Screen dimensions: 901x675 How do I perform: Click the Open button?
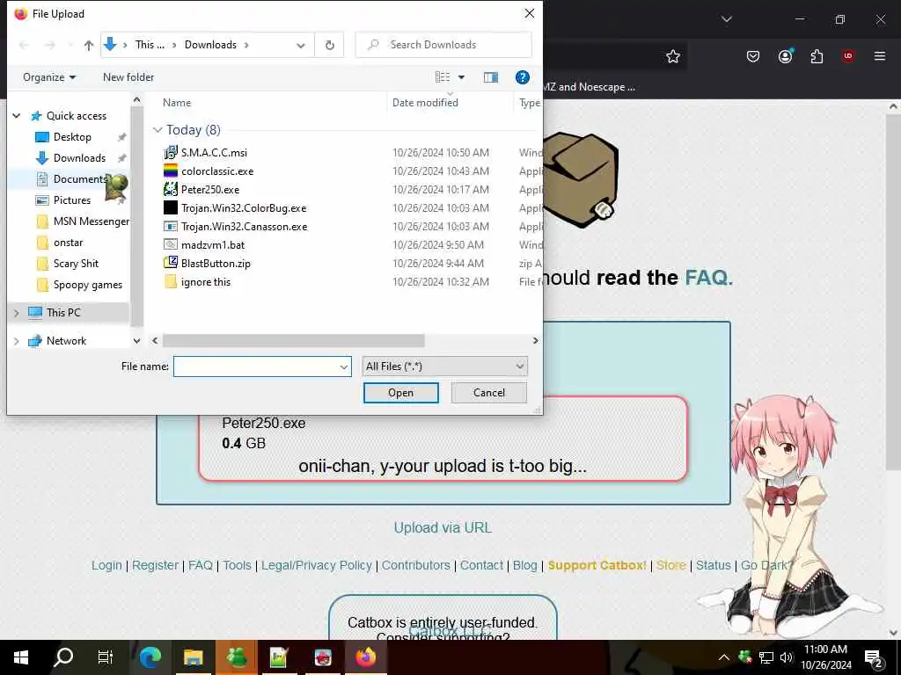[x=400, y=393]
